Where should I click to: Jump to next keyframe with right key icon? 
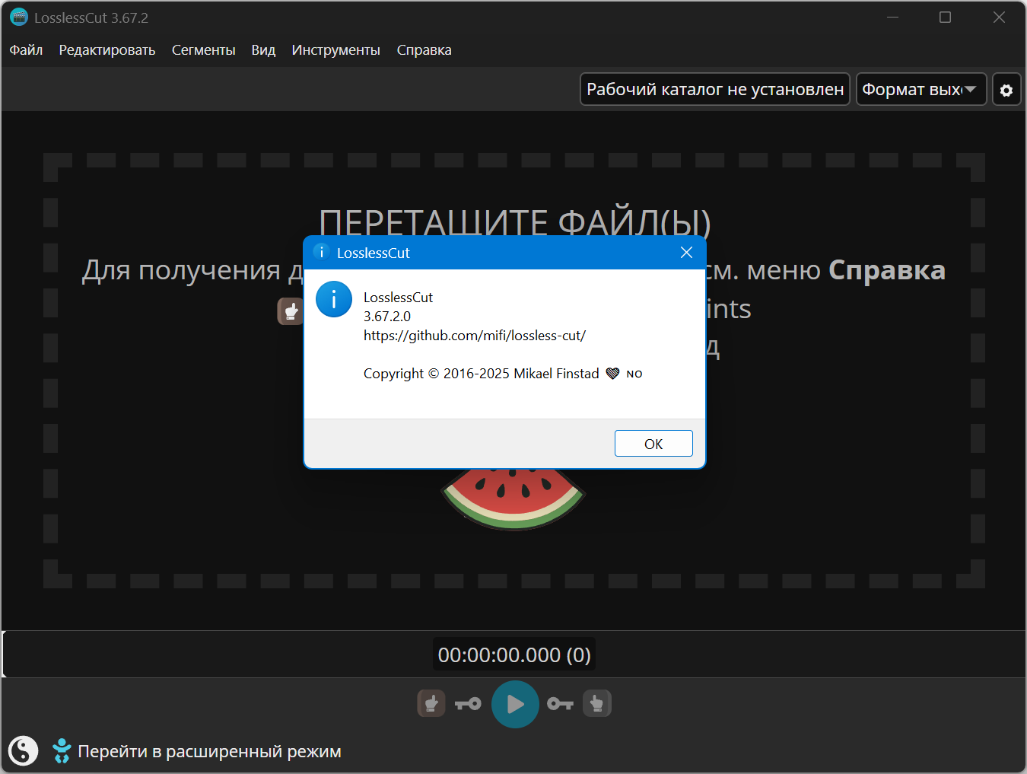pyautogui.click(x=560, y=704)
